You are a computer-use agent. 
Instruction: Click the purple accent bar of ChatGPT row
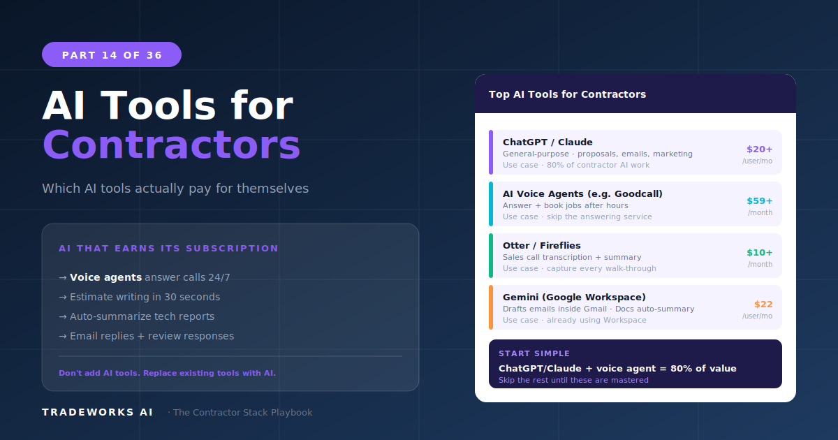pos(491,152)
